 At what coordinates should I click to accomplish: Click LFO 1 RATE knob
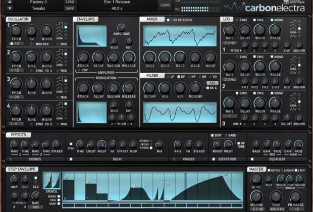pos(230,30)
